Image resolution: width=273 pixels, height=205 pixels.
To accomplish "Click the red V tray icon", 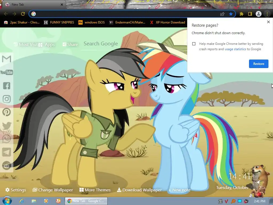I will [x=227, y=201].
